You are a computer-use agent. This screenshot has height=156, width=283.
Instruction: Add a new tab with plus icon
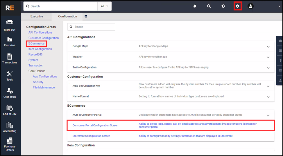tap(86, 17)
